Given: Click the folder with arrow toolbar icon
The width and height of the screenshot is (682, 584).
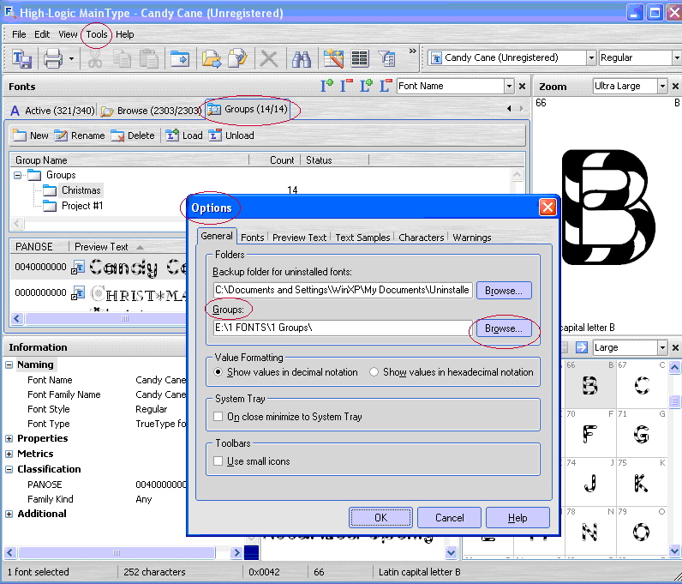Looking at the screenshot, I should [x=180, y=58].
